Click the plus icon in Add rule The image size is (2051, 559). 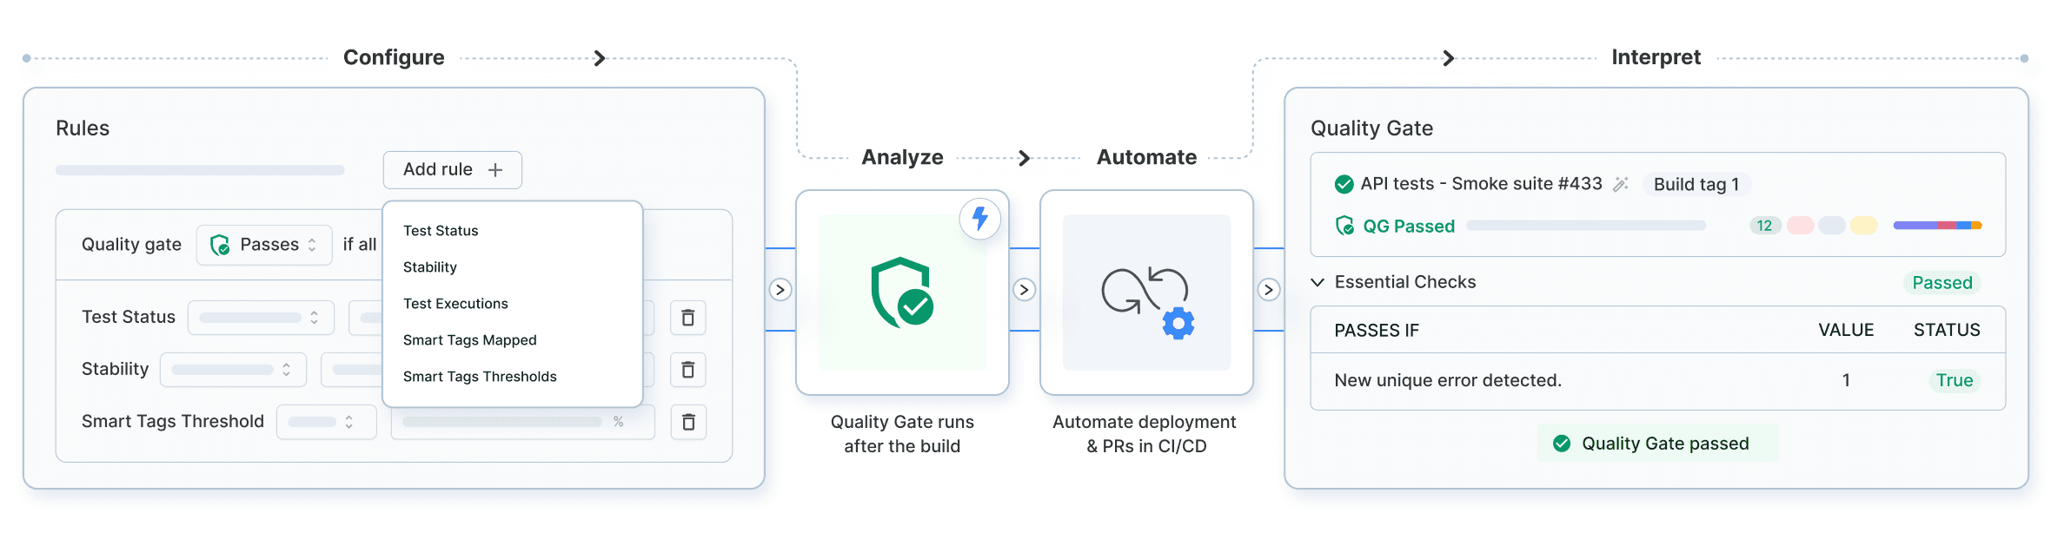pos(495,170)
